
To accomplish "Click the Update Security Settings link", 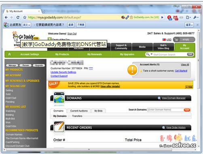I will (63, 72).
